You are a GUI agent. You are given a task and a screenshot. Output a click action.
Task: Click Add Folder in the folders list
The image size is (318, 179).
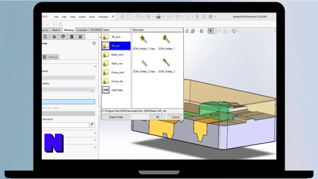116,90
